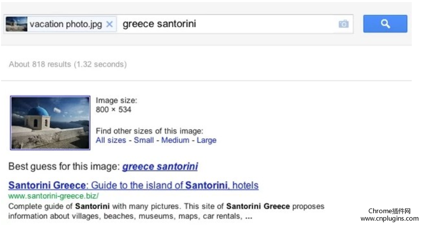Click the Chrome插件网 watermark text

tap(390, 211)
